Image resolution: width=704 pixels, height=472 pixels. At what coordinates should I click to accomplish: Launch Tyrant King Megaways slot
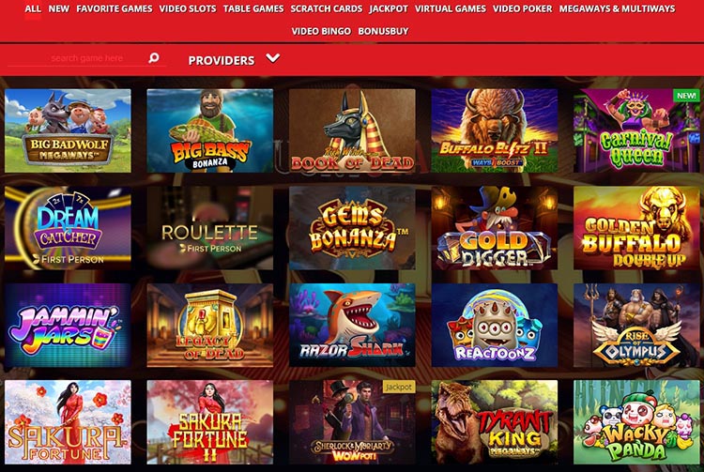coord(495,422)
